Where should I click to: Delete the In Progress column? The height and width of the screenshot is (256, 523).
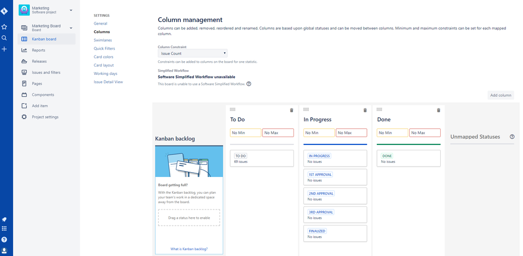365,110
